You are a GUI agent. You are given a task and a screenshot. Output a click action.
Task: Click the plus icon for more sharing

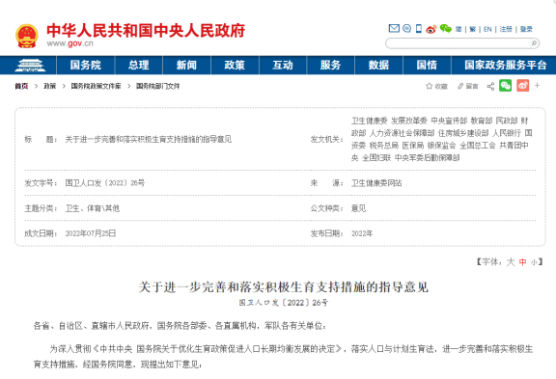[x=538, y=86]
